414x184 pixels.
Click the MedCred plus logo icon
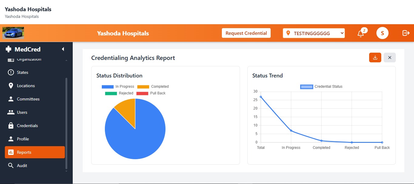click(x=8, y=49)
